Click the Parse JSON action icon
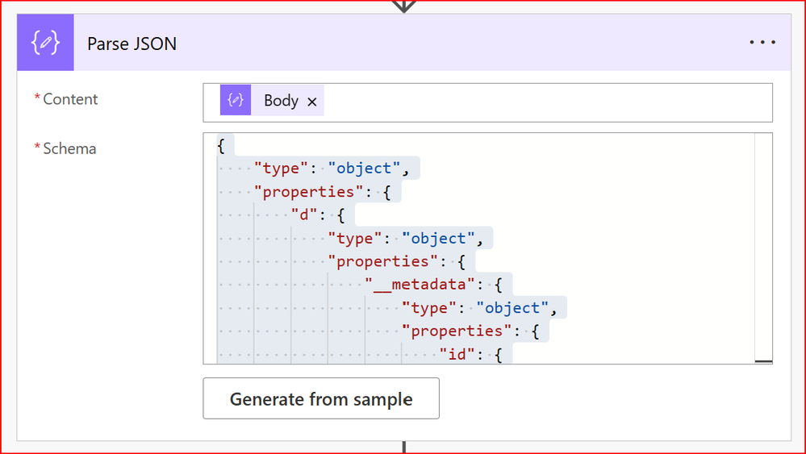The image size is (806, 454). click(45, 43)
